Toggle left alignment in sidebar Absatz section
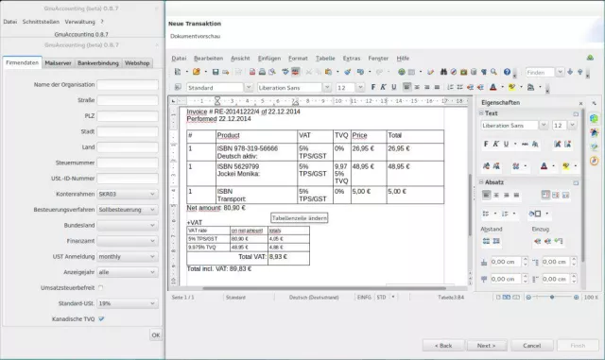The image size is (605, 360). coord(486,195)
